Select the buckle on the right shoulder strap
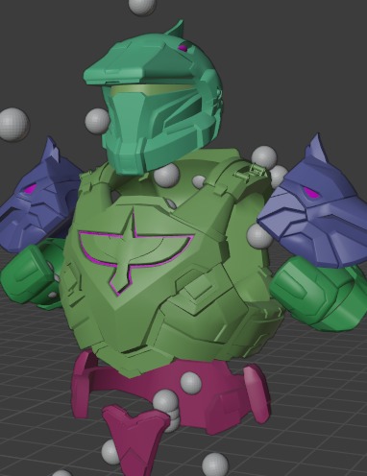 [x=253, y=171]
